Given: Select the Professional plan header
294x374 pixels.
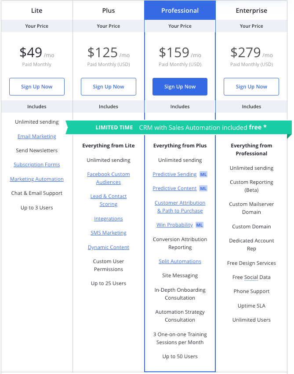Looking at the screenshot, I should point(180,11).
